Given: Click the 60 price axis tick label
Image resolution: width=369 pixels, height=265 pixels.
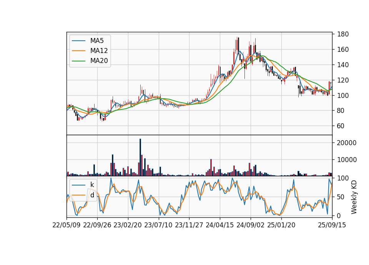Looking at the screenshot, I should [x=341, y=126].
